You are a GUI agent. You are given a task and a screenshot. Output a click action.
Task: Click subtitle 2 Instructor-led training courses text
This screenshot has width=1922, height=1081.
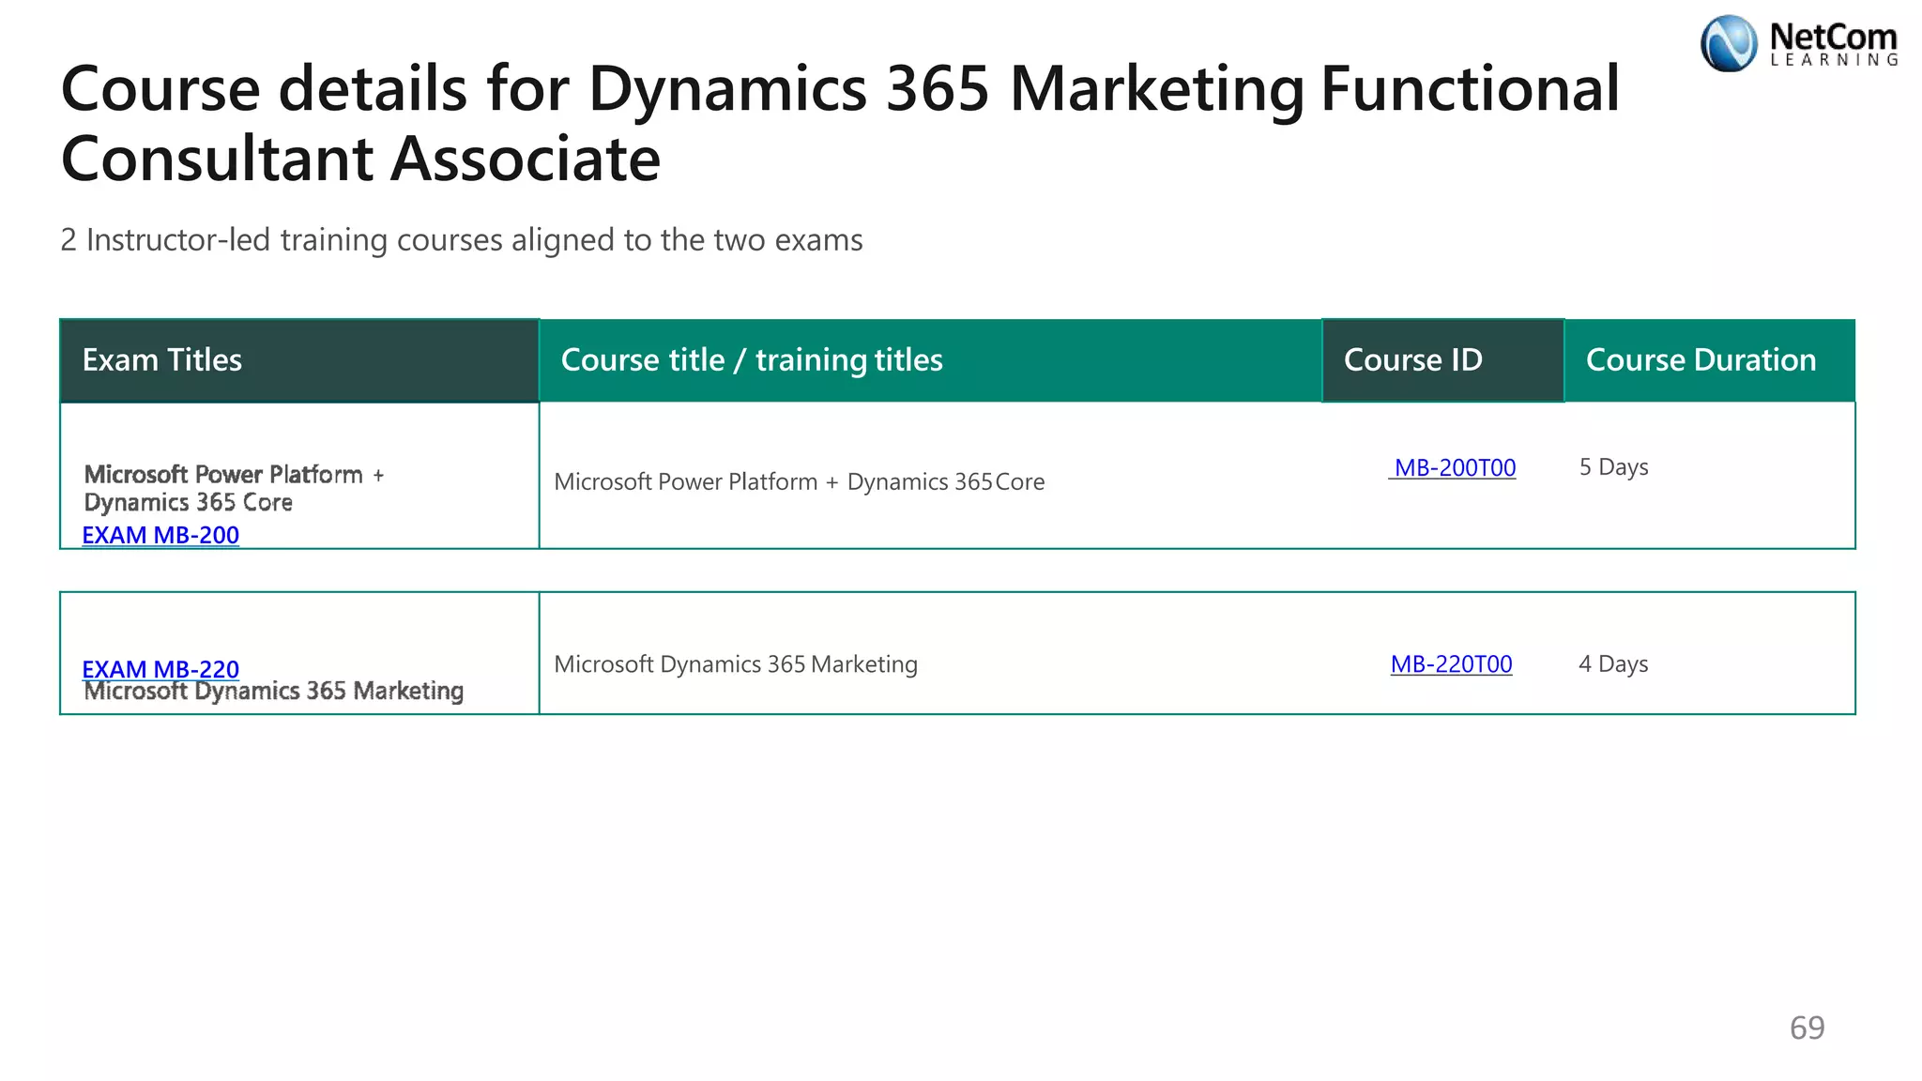coord(461,240)
